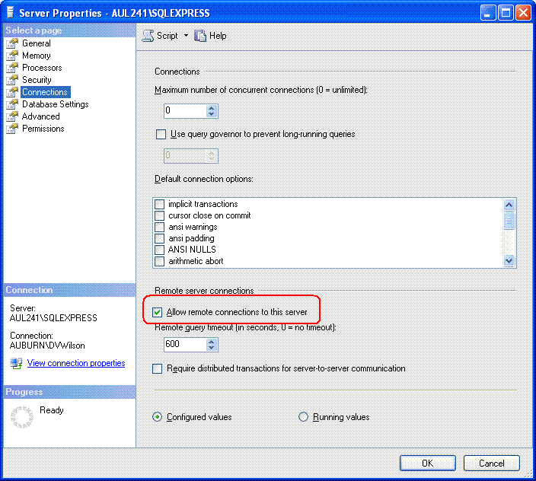Enable the query governor checkbox
Image resolution: width=536 pixels, height=481 pixels.
point(161,134)
